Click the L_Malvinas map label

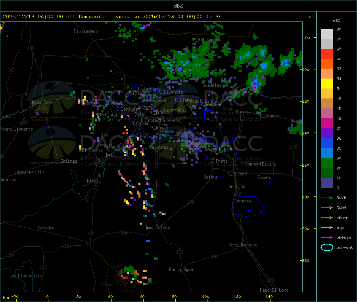[x=156, y=147]
